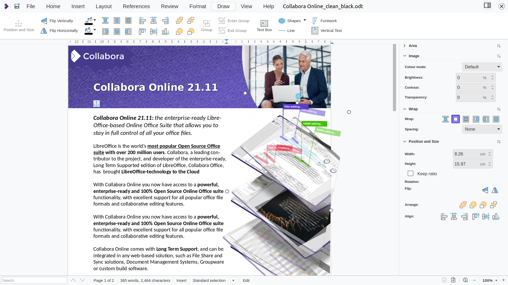The width and height of the screenshot is (508, 285).
Task: Select highlighted Parallel wrap in sidebar
Action: click(456, 119)
